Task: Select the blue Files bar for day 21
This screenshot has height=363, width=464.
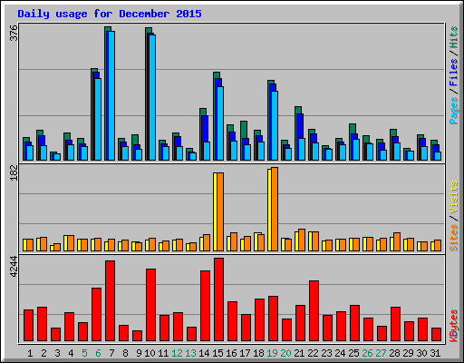Action: [x=300, y=126]
